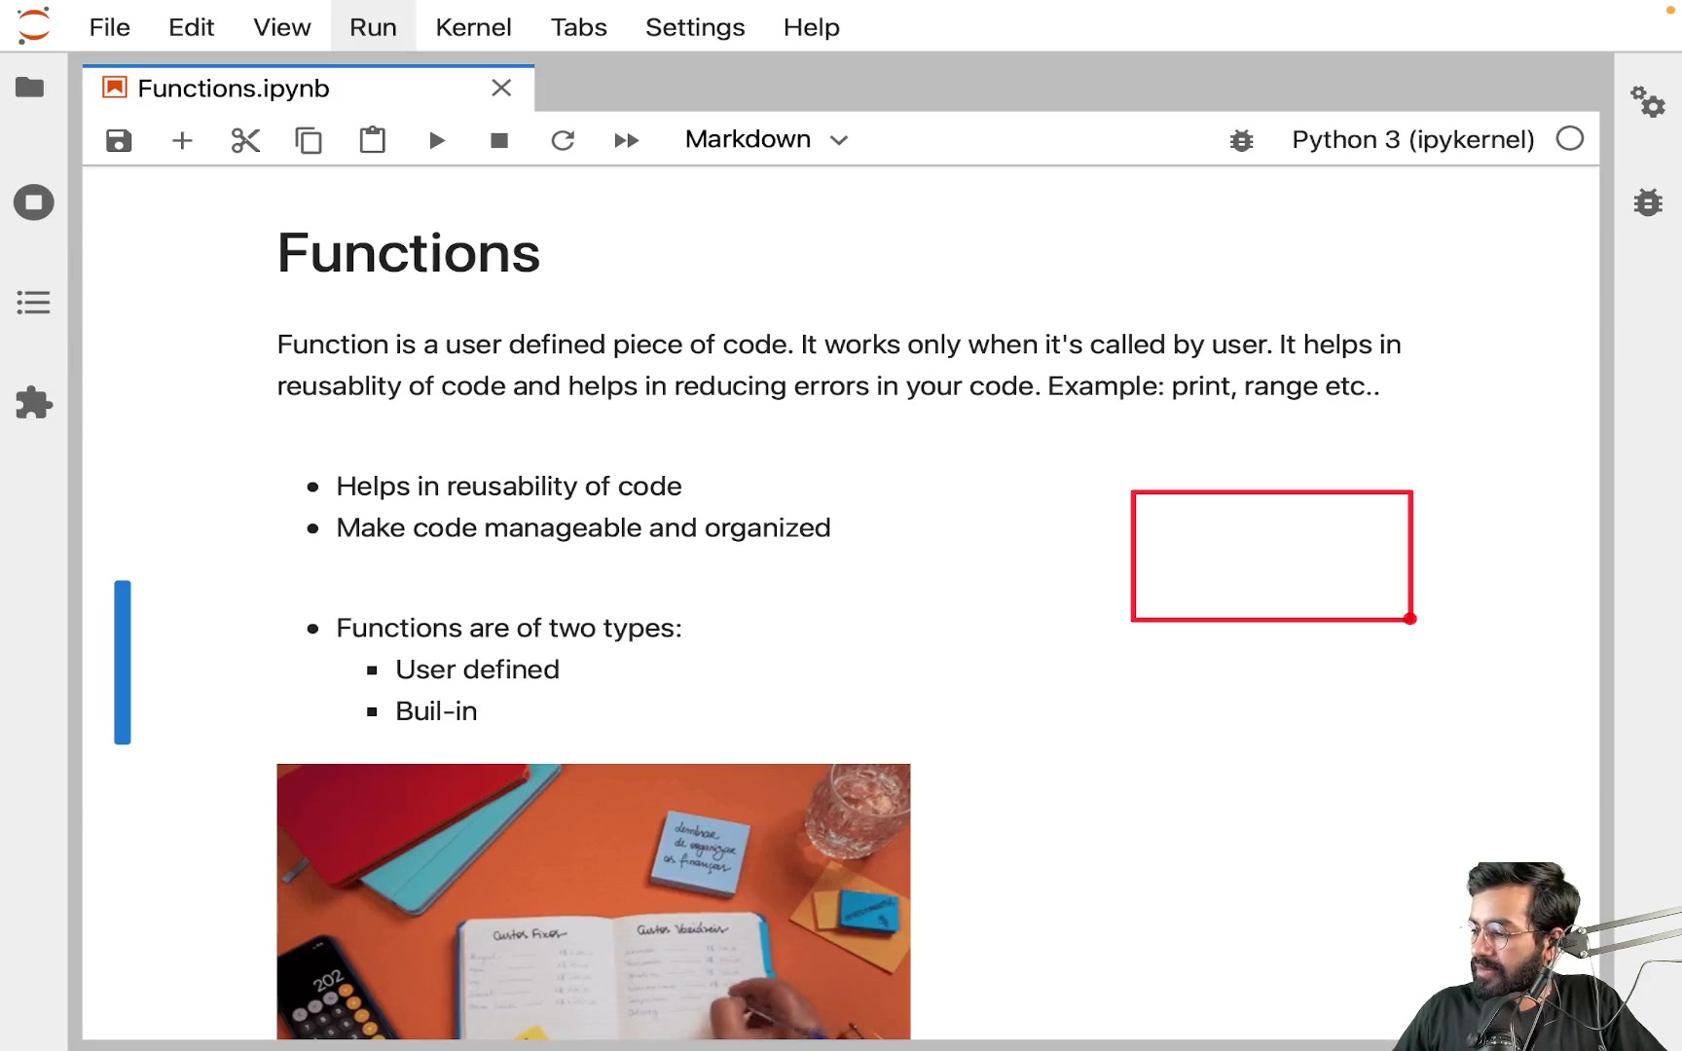Click the 'Buil-in' sub-bullet

436,712
